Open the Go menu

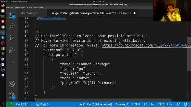tap(27, 8)
